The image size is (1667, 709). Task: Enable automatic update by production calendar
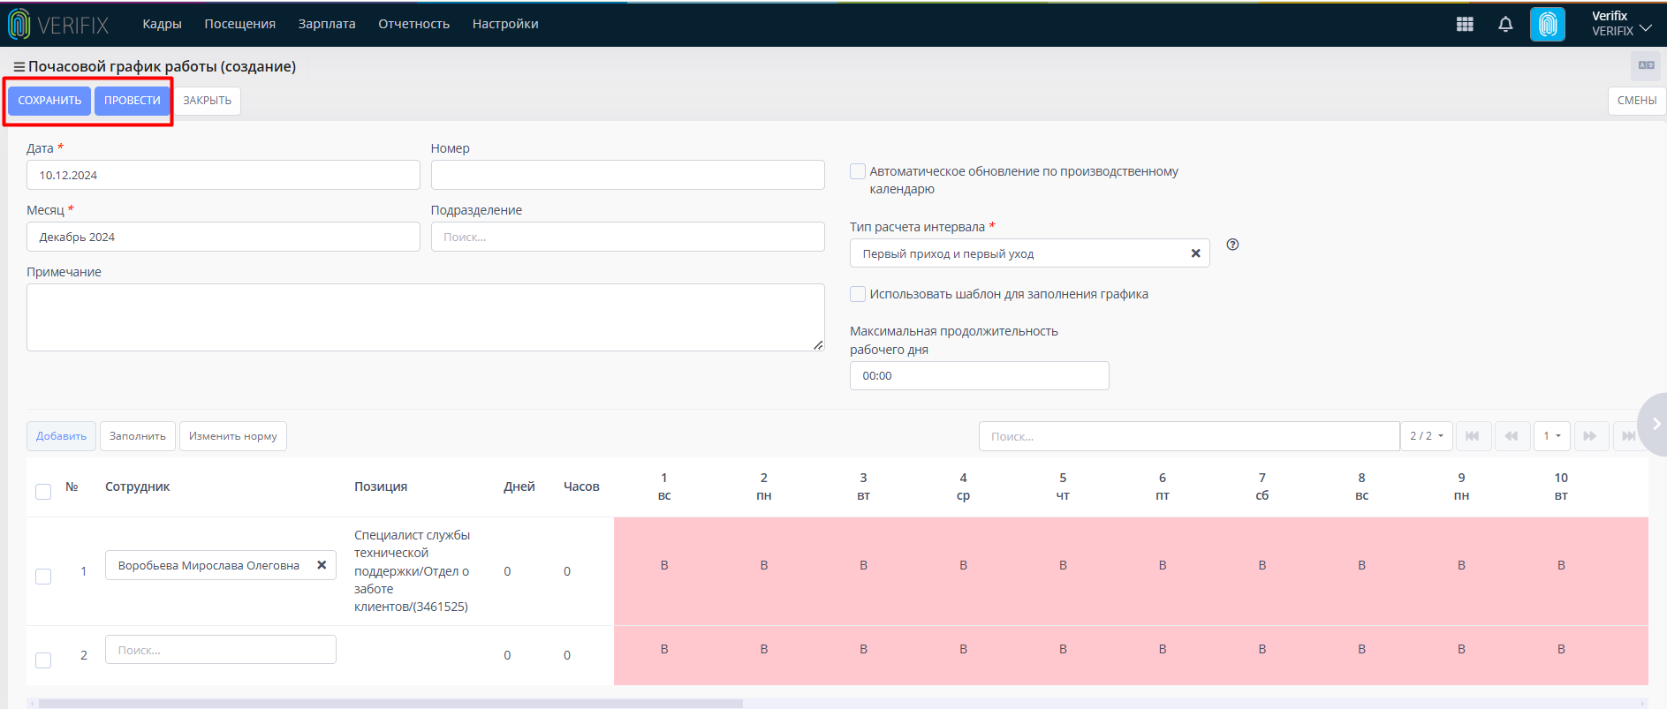click(x=858, y=171)
